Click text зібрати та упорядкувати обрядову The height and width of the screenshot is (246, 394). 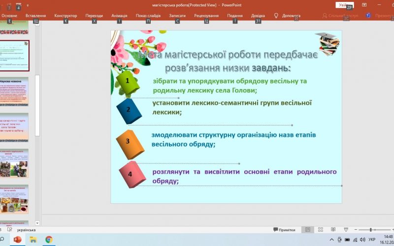[230, 86]
